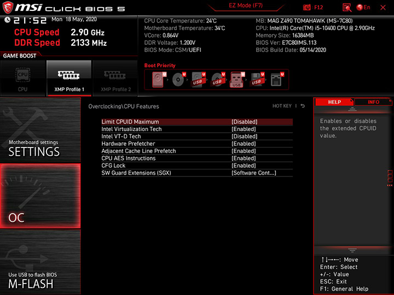Select the USB floppy boot device icon

click(257, 80)
